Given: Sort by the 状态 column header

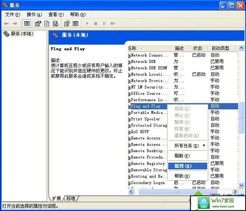Looking at the screenshot, I should (x=199, y=48).
